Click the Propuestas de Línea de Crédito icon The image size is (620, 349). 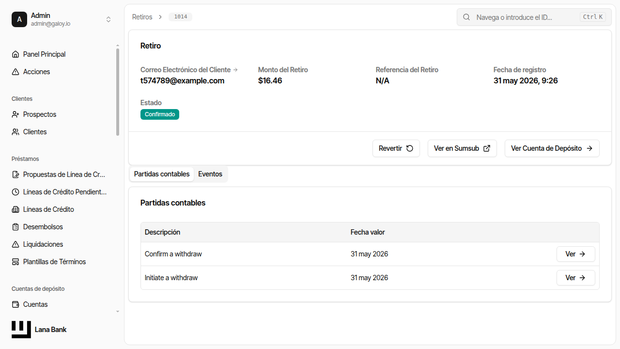tap(15, 174)
